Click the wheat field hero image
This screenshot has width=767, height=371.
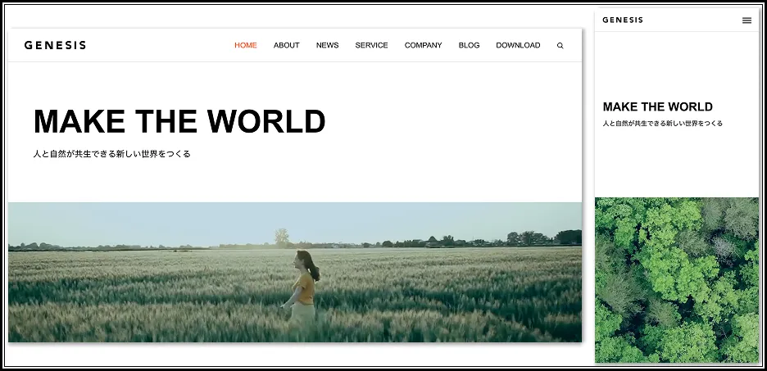pyautogui.click(x=295, y=272)
